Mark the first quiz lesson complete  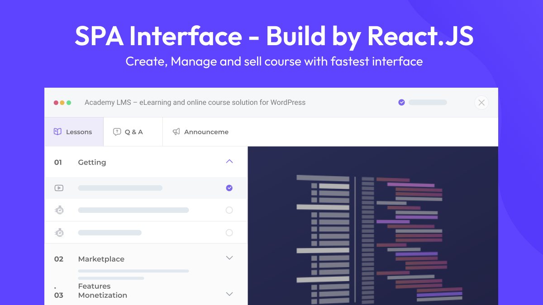click(229, 210)
